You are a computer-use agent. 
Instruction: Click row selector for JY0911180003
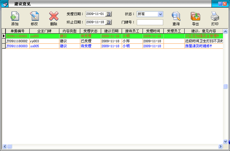(4, 46)
